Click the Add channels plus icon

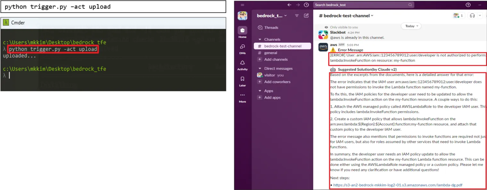[260, 59]
